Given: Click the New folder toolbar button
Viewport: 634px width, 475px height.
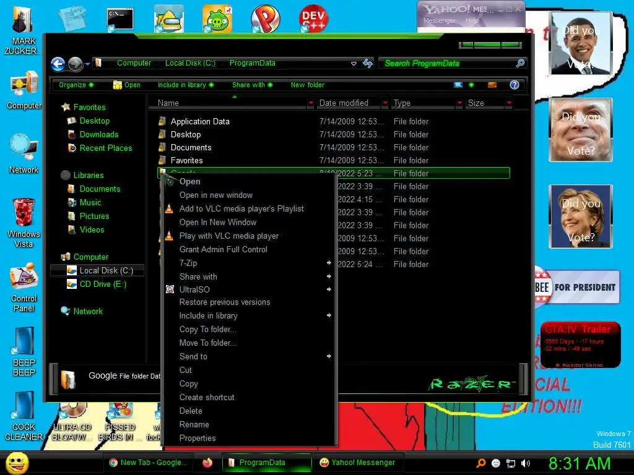Looking at the screenshot, I should 307,85.
